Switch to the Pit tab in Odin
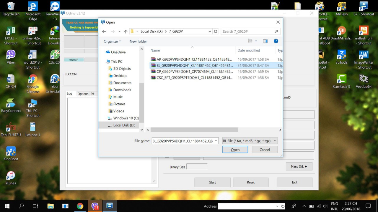Screen dimensions: 378x212 [x=92, y=94]
